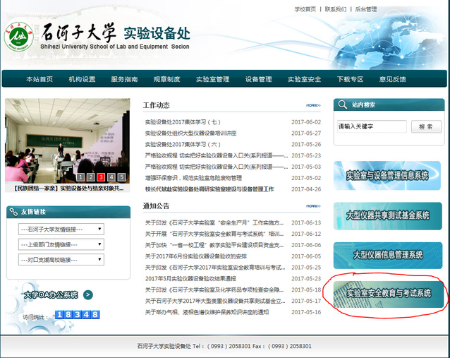Image resolution: width=450 pixels, height=358 pixels.
Task: Open notice 2017年5月实验仪器设备验收结果通报
Action: [190, 279]
